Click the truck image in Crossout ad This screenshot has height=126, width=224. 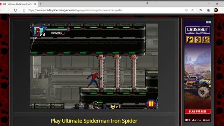coord(198,86)
